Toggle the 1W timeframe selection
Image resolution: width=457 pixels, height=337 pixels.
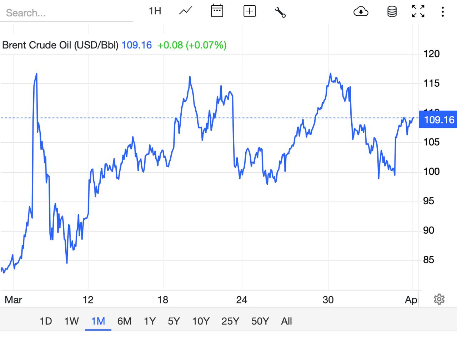coord(71,321)
